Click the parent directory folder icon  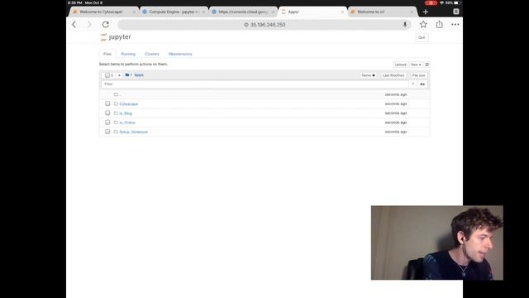(x=116, y=94)
